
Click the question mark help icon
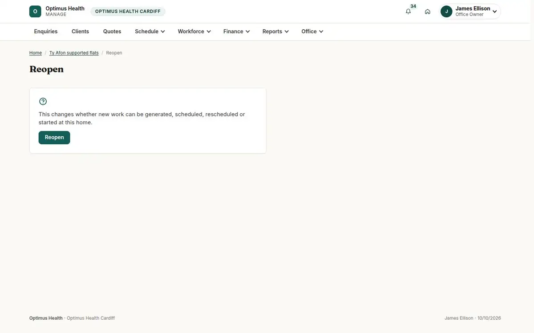point(43,101)
